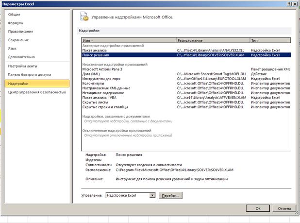Click the EUROTOOL.XLAM location path
The image size is (300, 223).
click(212, 79)
